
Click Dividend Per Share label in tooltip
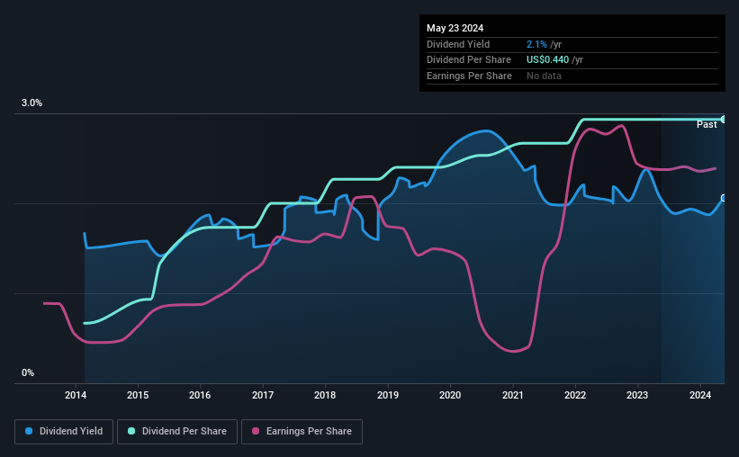point(468,60)
